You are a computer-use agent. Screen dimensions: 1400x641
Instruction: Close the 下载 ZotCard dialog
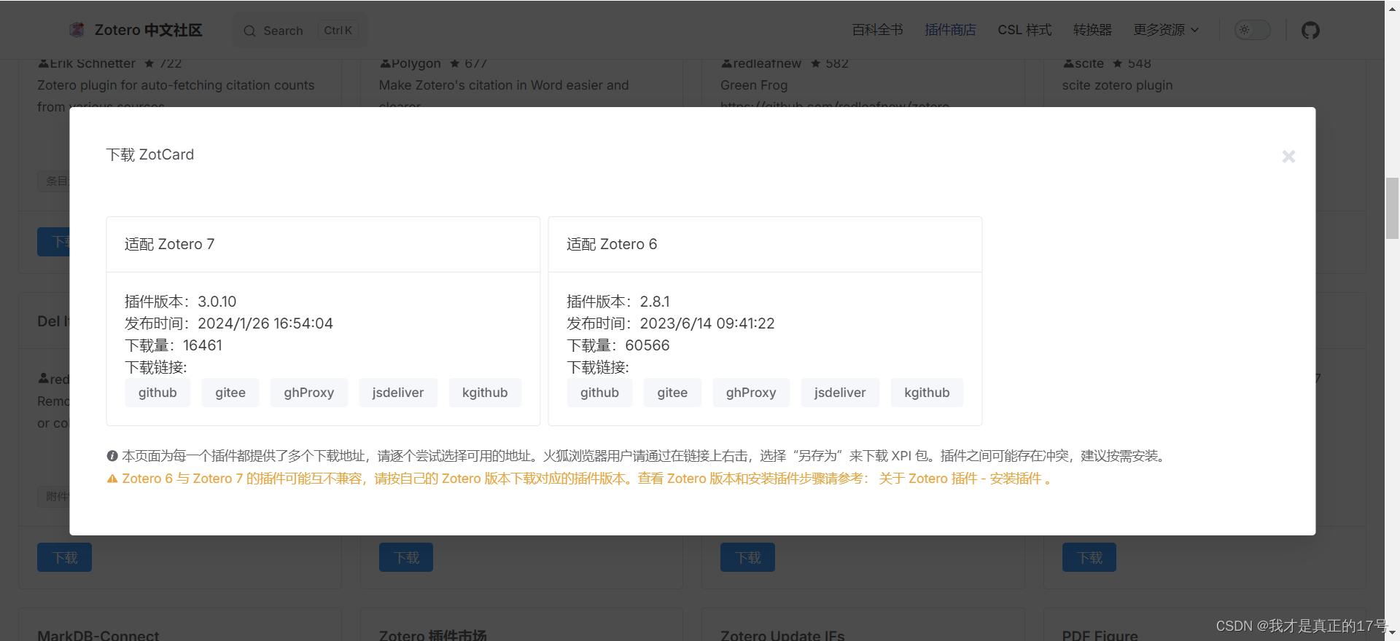click(x=1288, y=157)
